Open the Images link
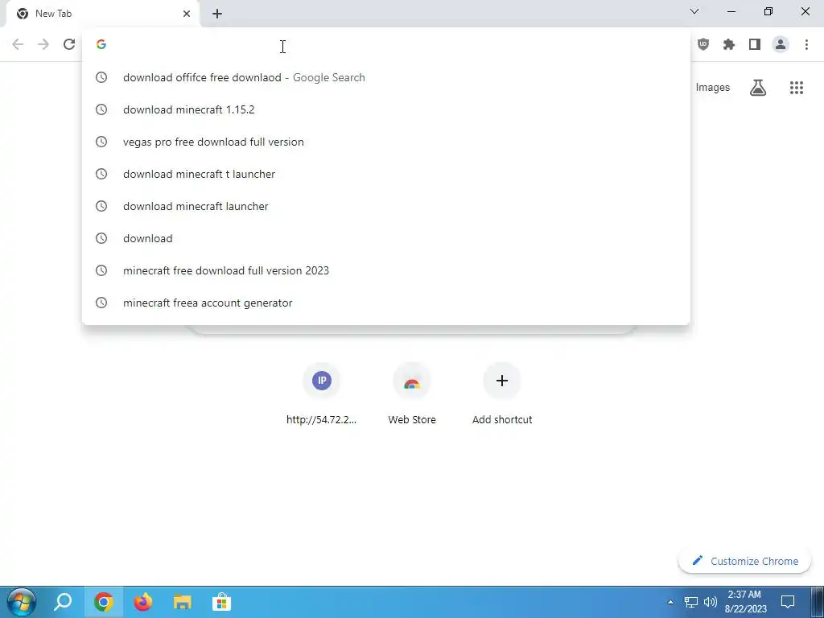This screenshot has width=824, height=618. (x=713, y=88)
